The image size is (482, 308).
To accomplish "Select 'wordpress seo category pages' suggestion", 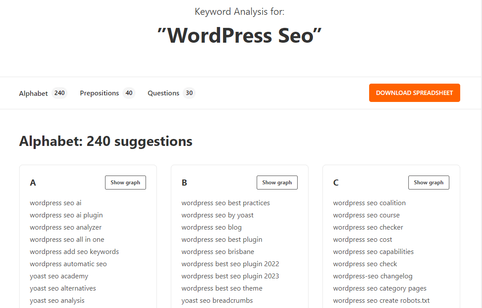I will pyautogui.click(x=379, y=288).
